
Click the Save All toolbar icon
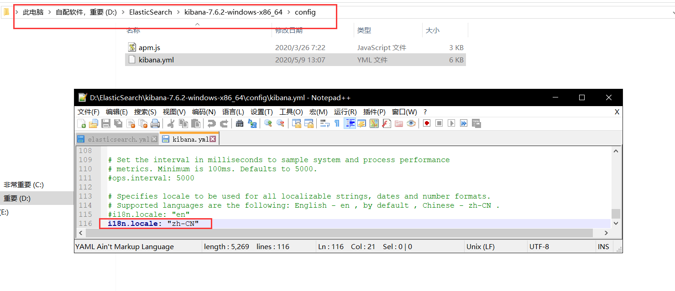pos(118,123)
